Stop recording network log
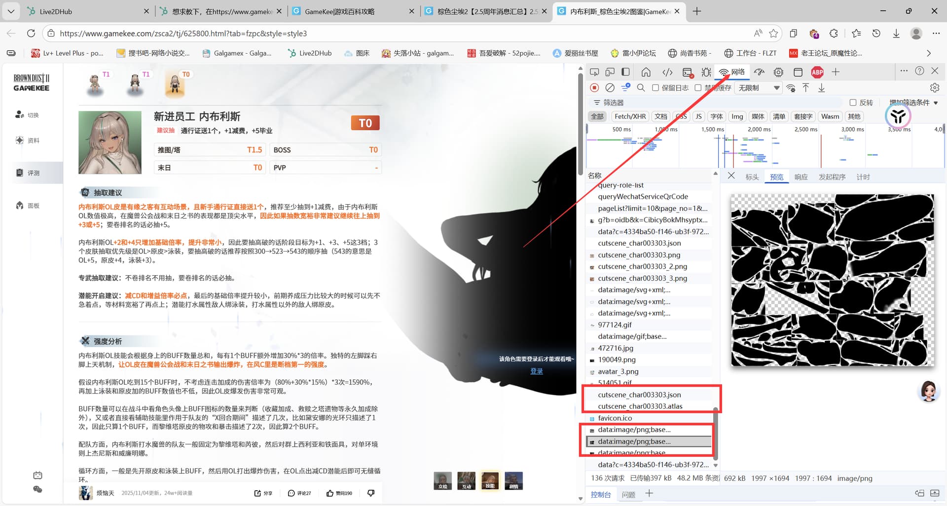This screenshot has height=506, width=947. pos(594,88)
